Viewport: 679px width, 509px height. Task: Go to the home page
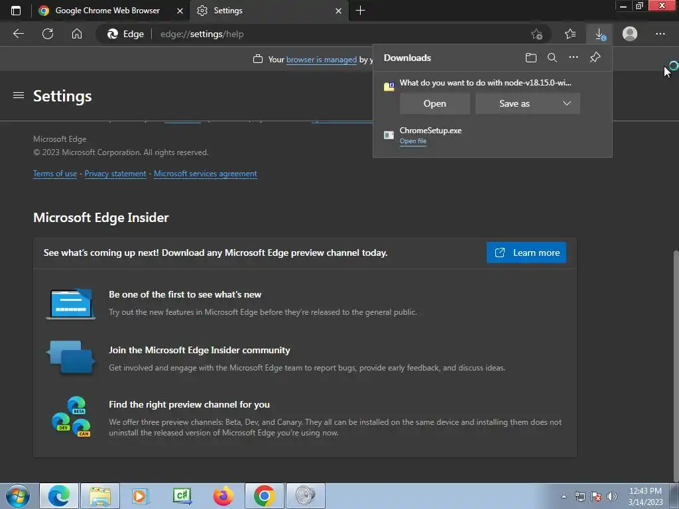pos(77,34)
